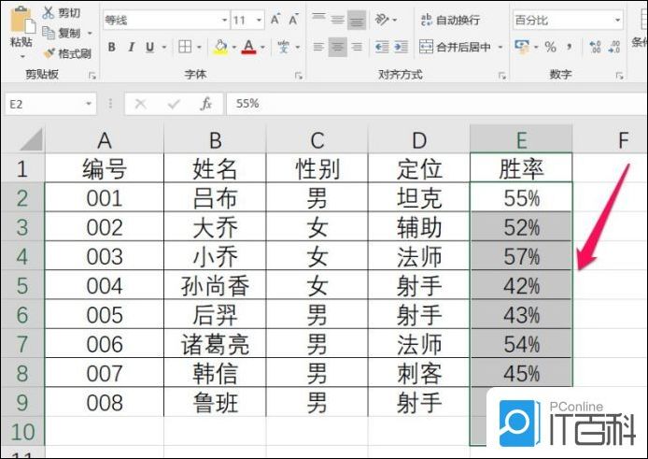Select the Format Painter (格式刷) tool

(x=67, y=53)
